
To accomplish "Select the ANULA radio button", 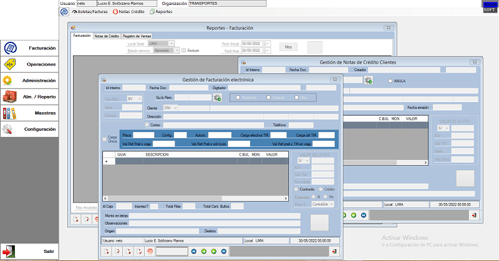I will point(390,80).
